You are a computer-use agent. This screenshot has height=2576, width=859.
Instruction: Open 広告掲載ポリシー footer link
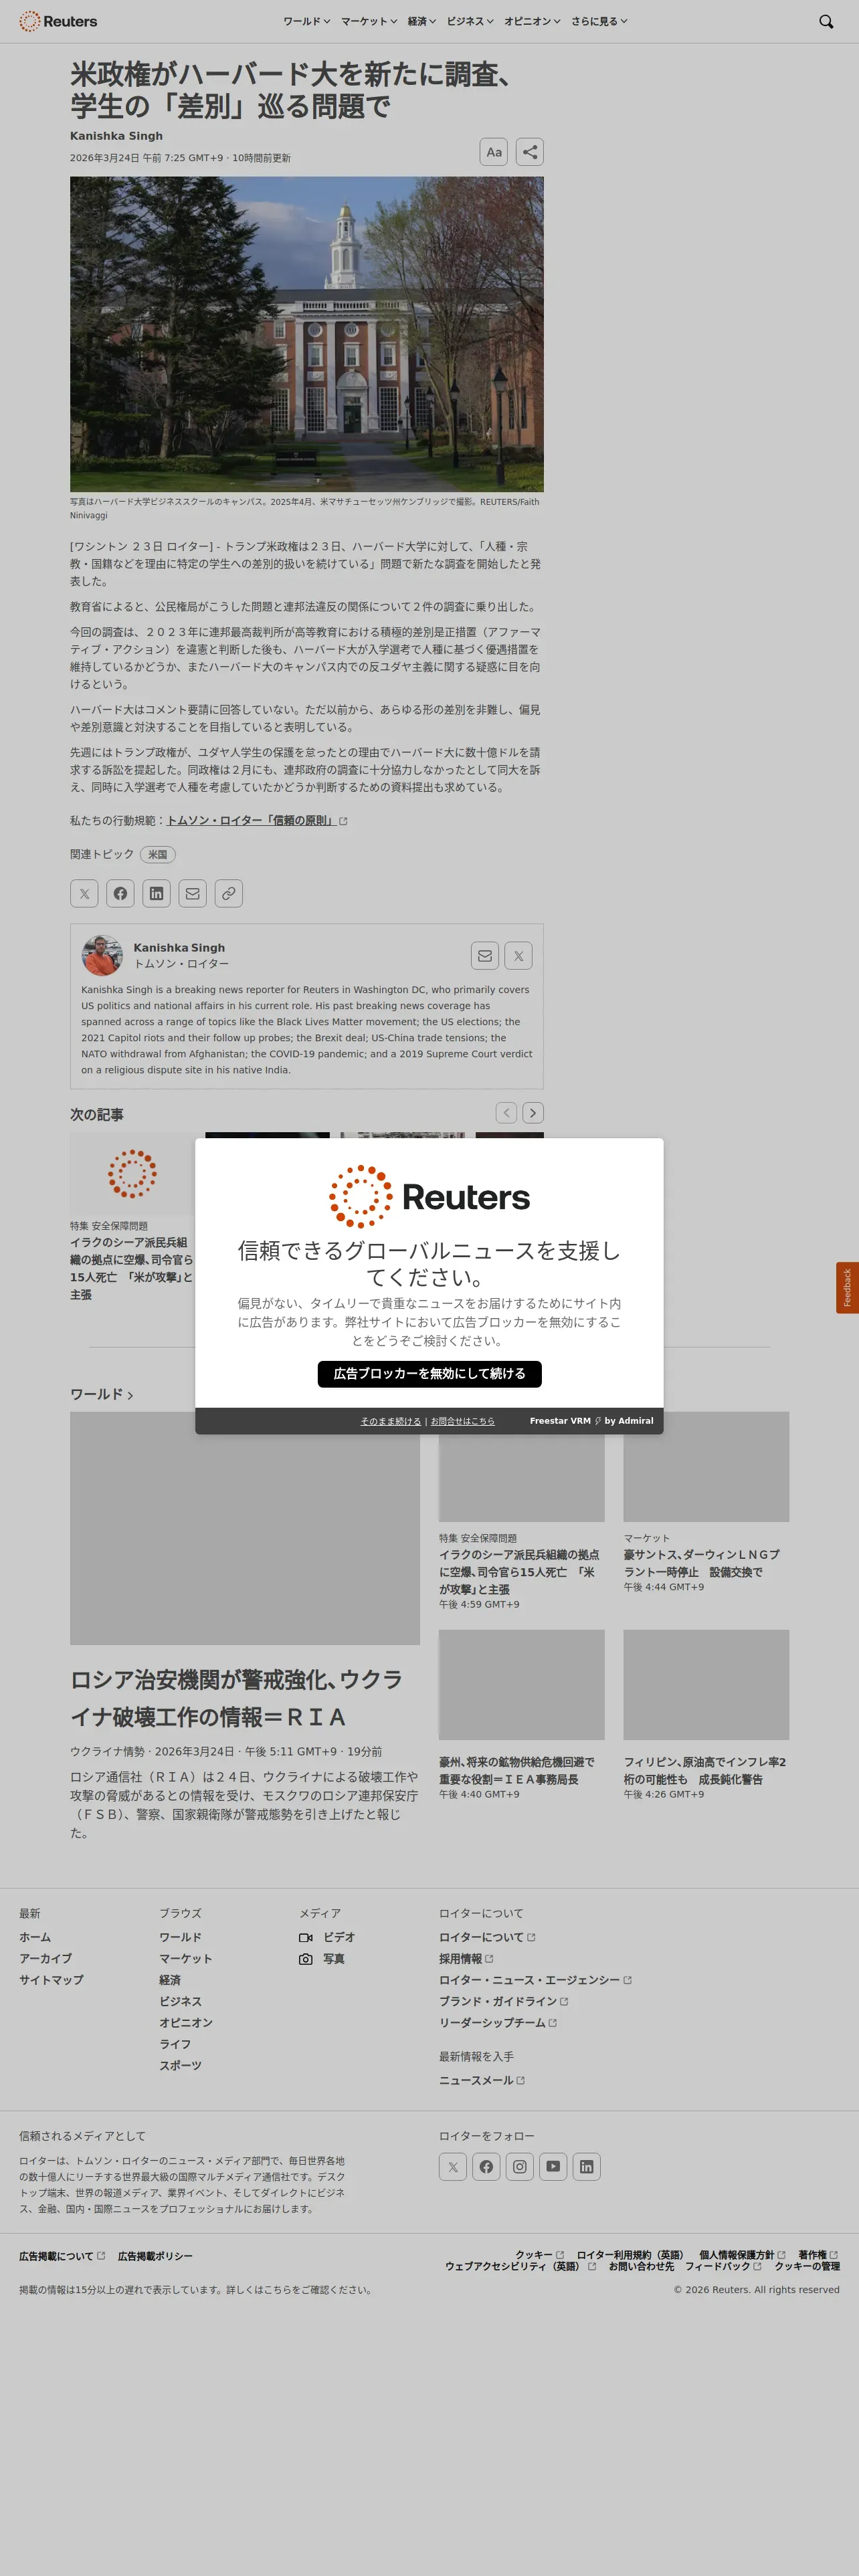coord(155,2256)
